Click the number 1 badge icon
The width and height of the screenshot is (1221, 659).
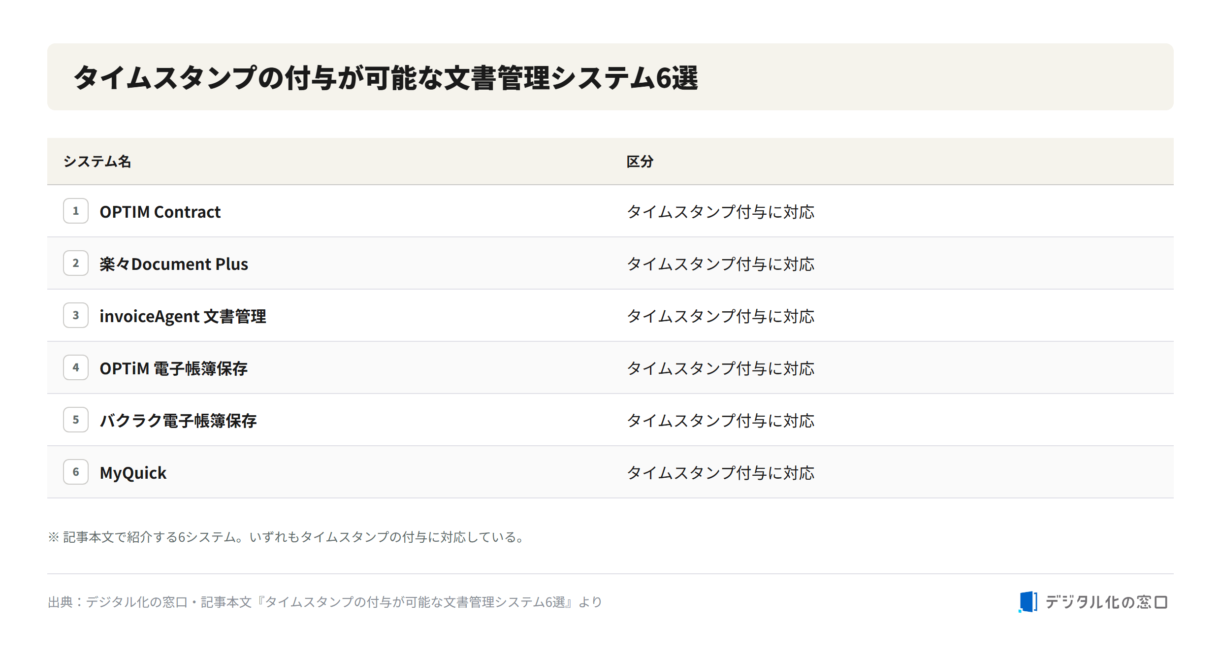click(x=76, y=211)
